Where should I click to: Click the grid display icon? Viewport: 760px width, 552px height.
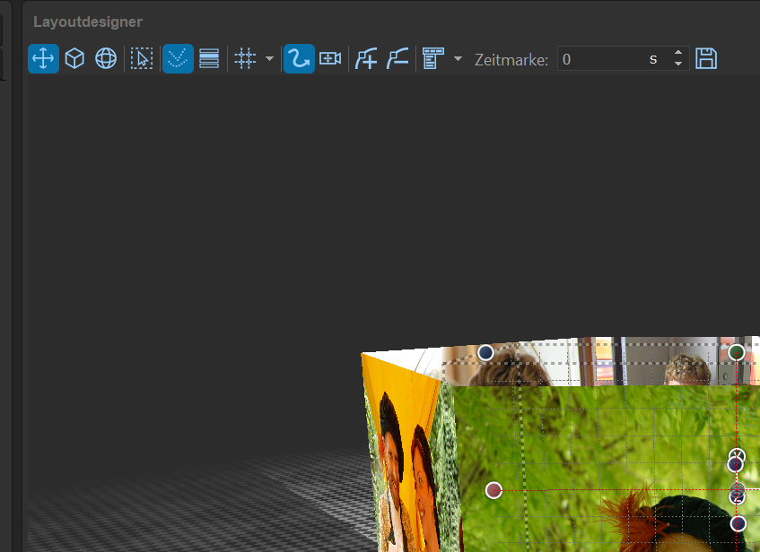(x=245, y=59)
